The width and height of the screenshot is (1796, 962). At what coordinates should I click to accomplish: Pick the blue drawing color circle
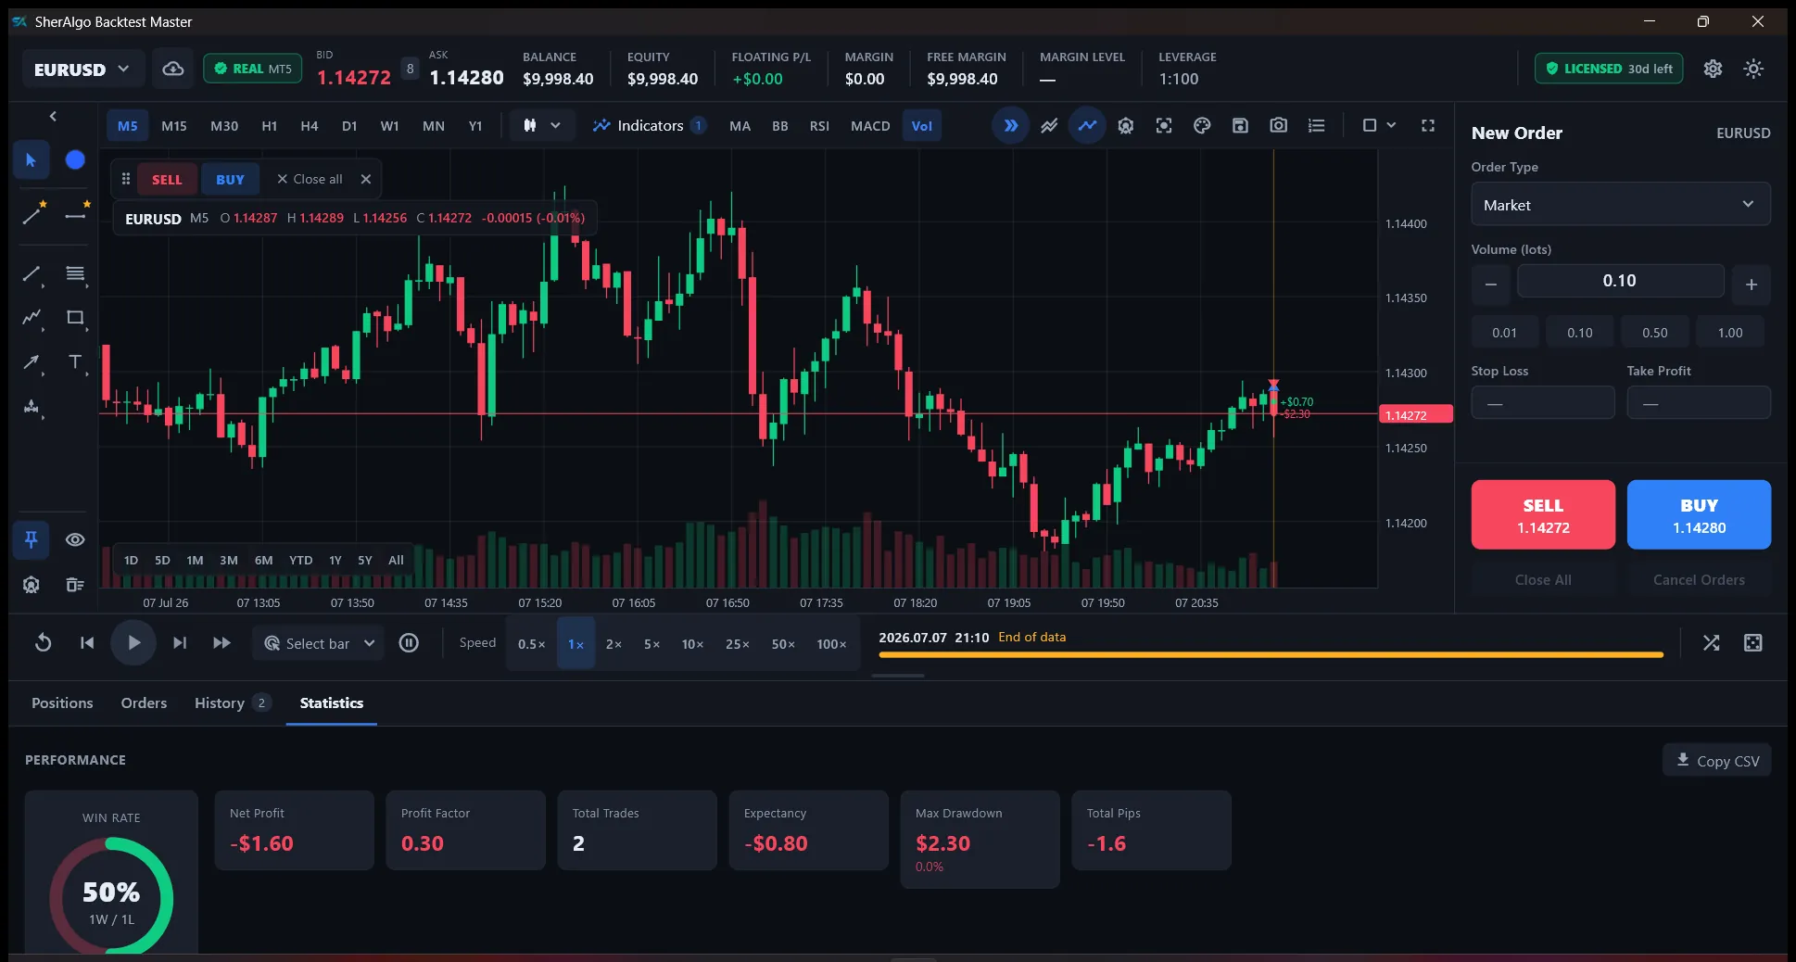(x=75, y=160)
